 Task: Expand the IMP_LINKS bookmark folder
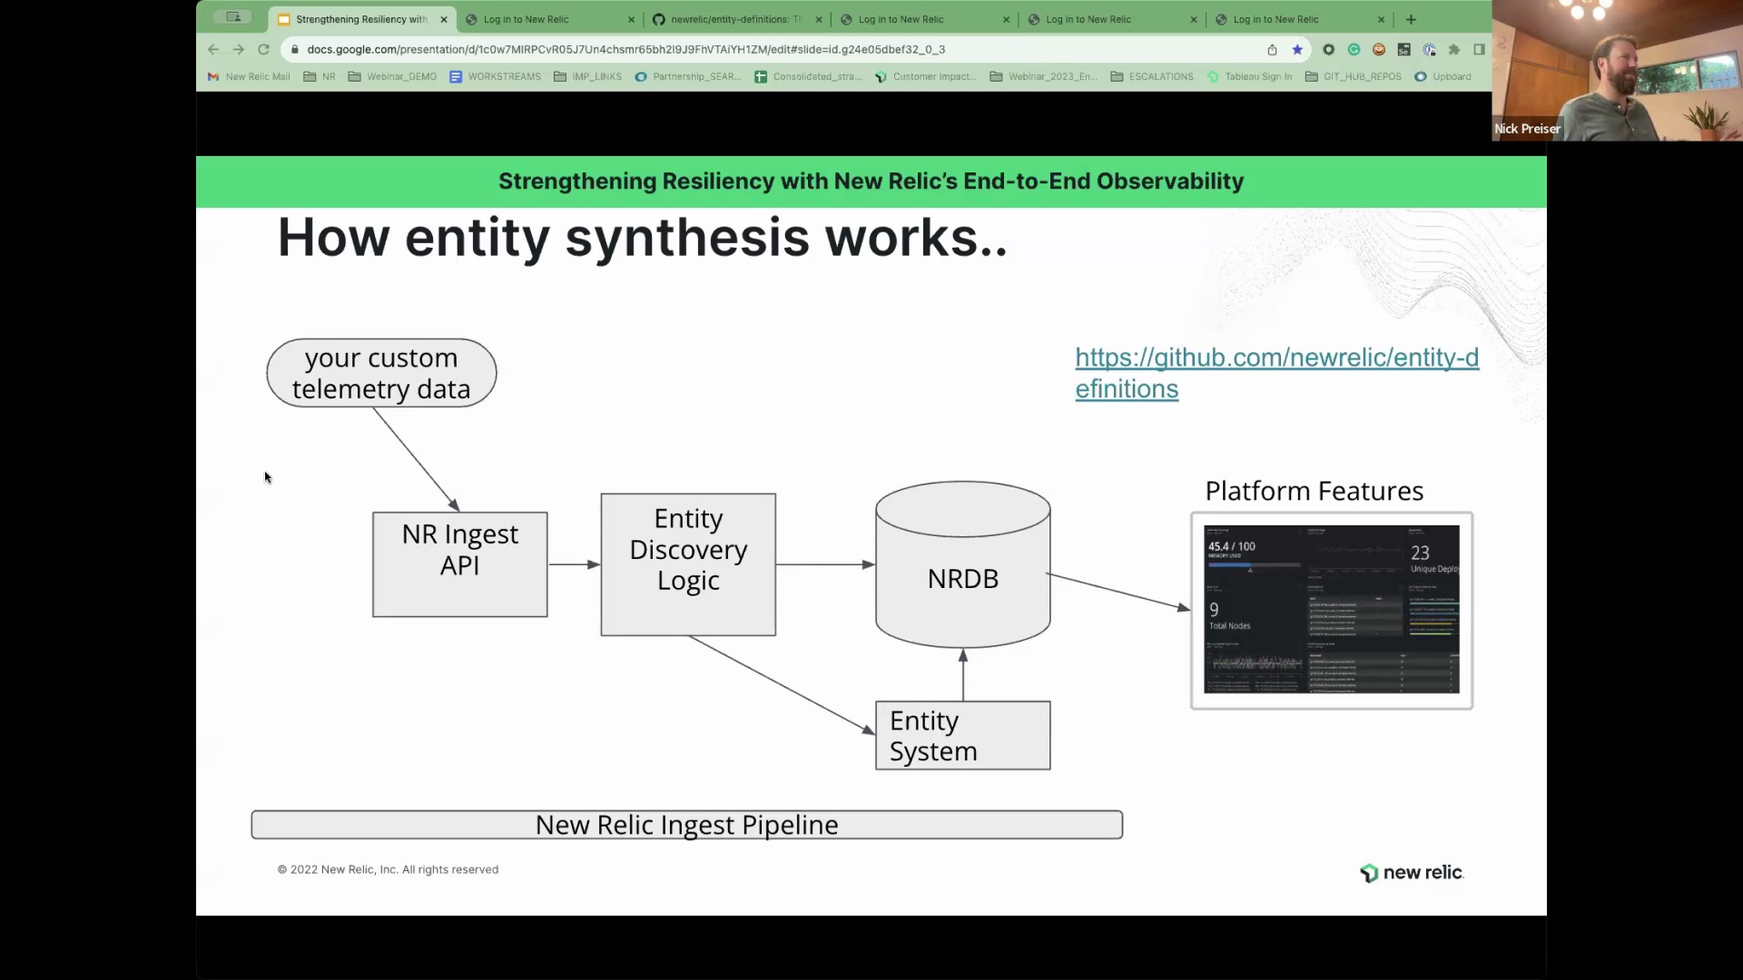587,76
